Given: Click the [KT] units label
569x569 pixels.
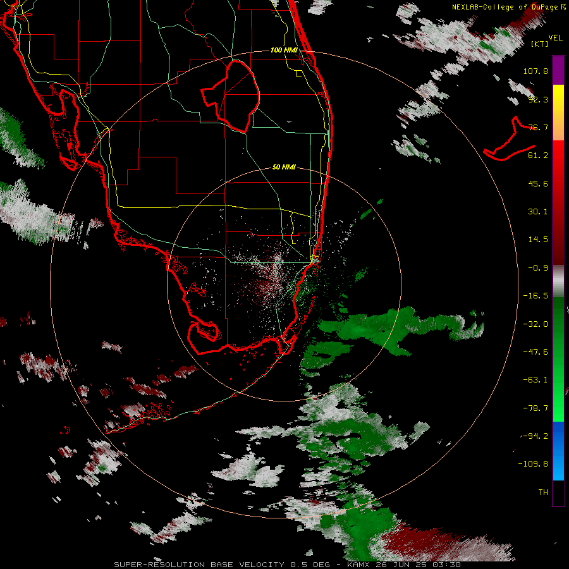Looking at the screenshot, I should [540, 44].
